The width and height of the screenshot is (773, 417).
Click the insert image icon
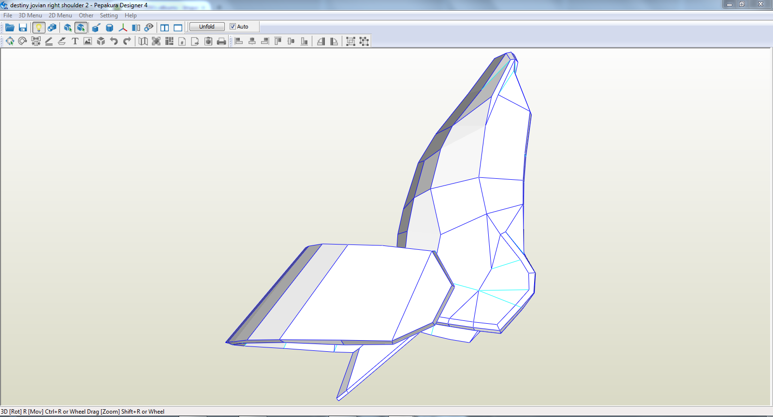88,41
